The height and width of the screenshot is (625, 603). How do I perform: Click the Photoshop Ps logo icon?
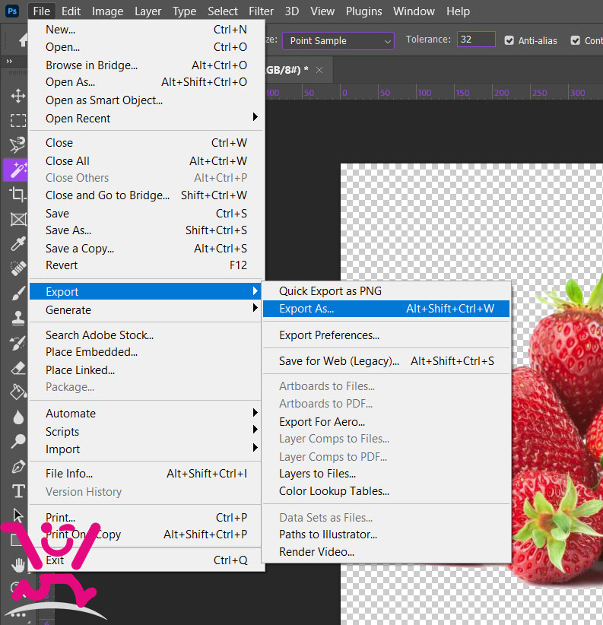pos(12,11)
